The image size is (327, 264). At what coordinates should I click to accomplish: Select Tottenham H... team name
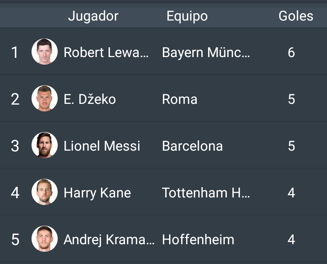(206, 192)
